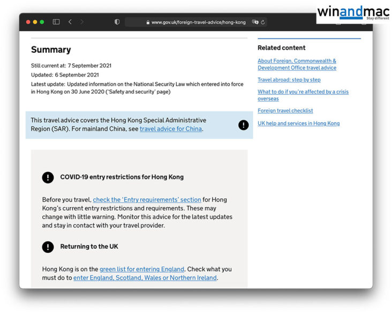
Task: Click the translate icon in address bar
Action: tap(255, 22)
